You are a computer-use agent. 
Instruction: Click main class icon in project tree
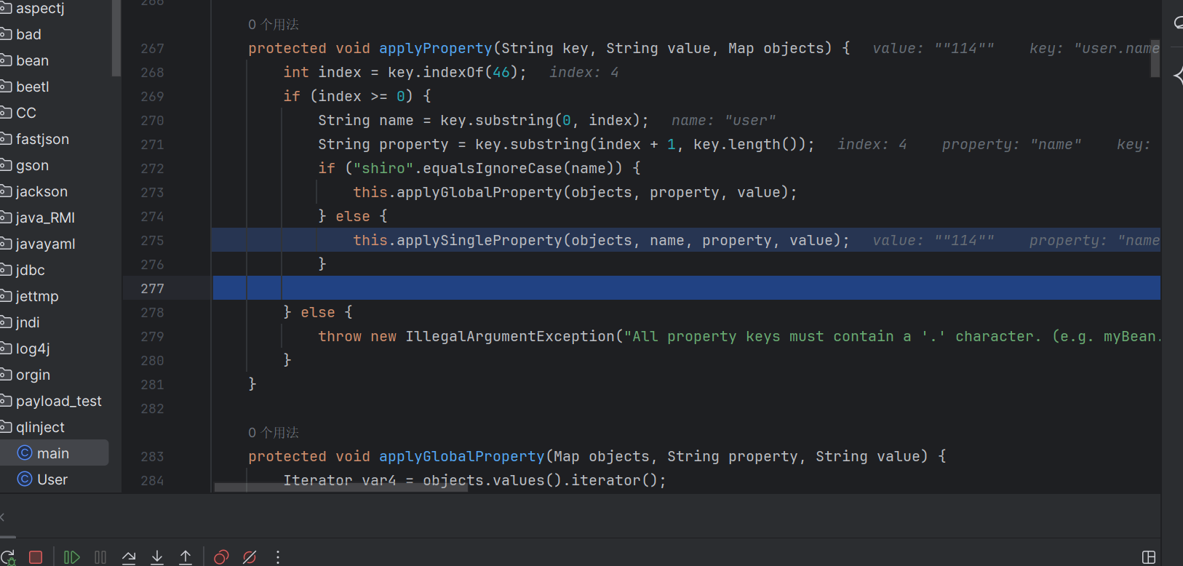pyautogui.click(x=25, y=453)
